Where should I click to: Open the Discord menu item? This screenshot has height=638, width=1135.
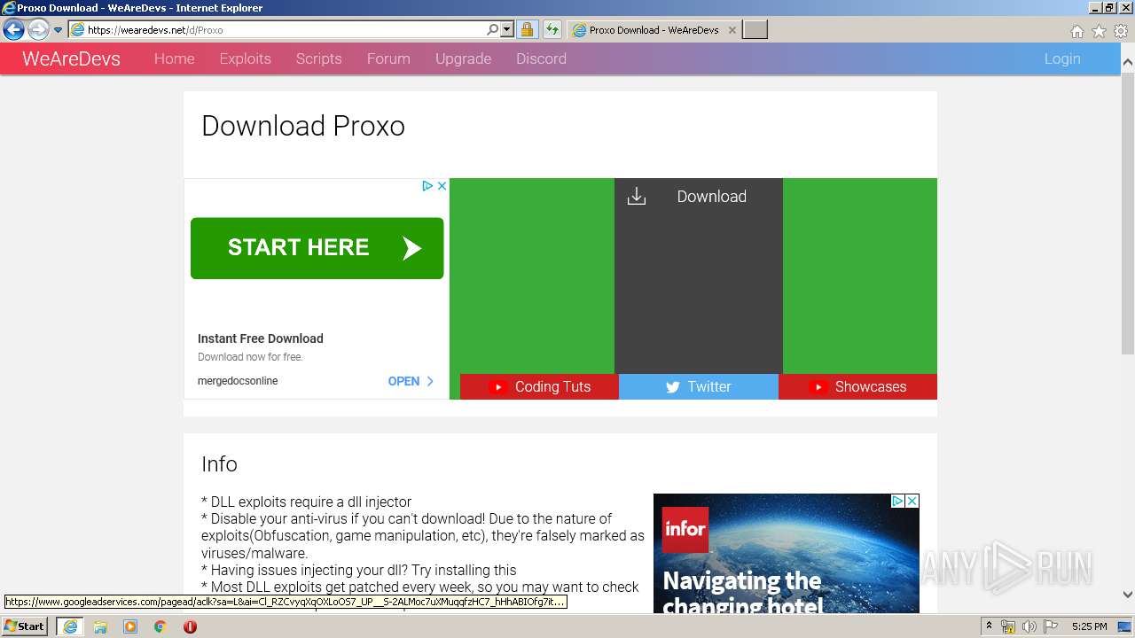pyautogui.click(x=541, y=58)
